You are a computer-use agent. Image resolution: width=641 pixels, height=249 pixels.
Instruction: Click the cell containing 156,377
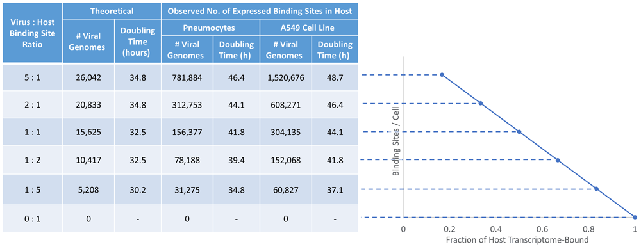point(187,133)
